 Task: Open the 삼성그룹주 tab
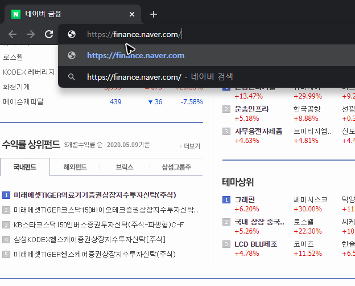click(176, 167)
